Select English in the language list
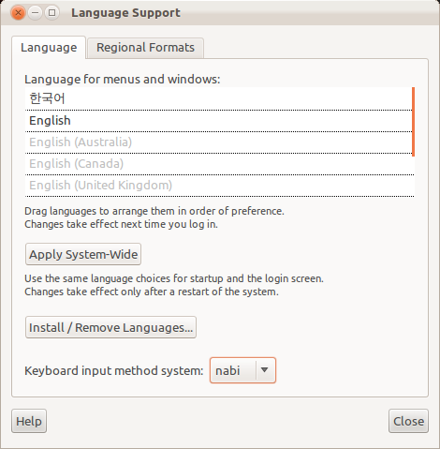The height and width of the screenshot is (449, 440). click(x=218, y=121)
